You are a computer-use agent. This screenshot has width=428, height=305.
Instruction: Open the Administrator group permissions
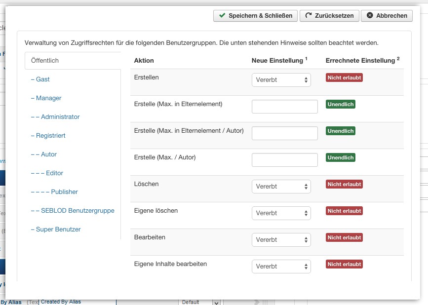click(x=55, y=117)
